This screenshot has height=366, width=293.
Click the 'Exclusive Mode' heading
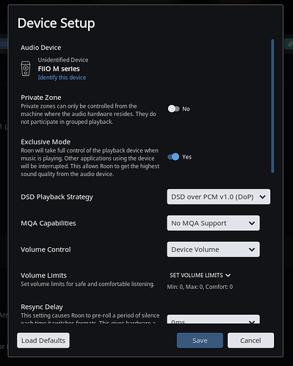[46, 142]
